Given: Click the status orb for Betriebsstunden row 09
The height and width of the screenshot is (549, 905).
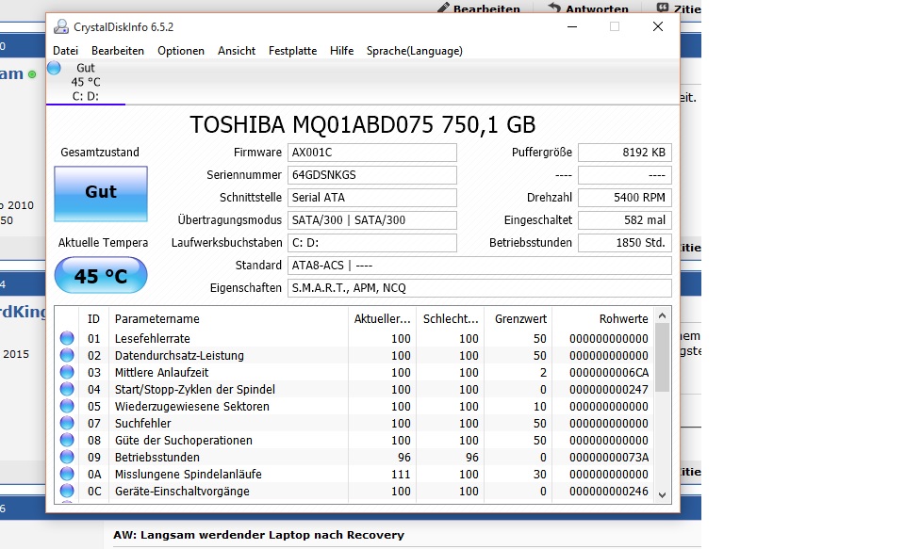Looking at the screenshot, I should tap(67, 457).
